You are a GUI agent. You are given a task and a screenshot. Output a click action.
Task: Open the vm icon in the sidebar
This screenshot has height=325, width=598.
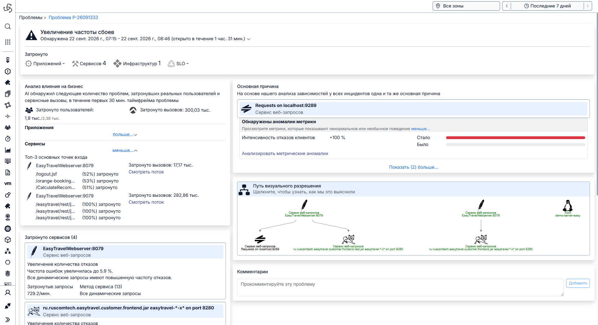[8, 183]
